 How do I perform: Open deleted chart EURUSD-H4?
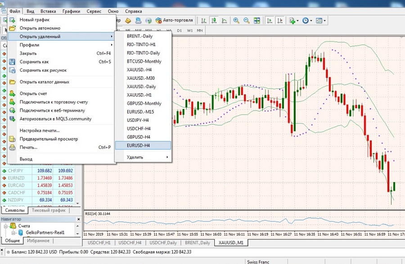pos(143,146)
